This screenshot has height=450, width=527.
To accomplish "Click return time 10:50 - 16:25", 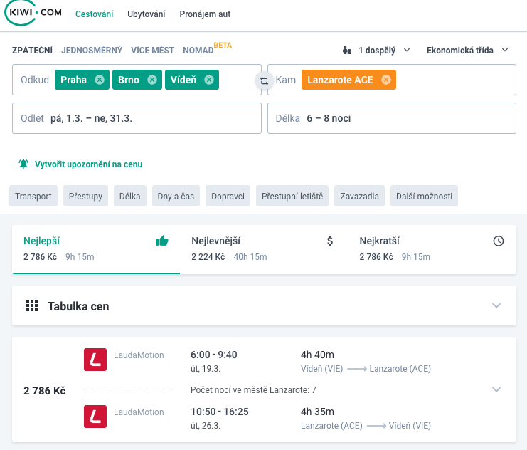I will pyautogui.click(x=220, y=412).
